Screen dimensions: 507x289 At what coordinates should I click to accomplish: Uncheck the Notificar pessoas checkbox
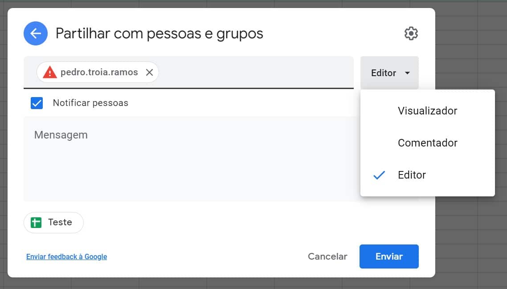click(x=37, y=103)
